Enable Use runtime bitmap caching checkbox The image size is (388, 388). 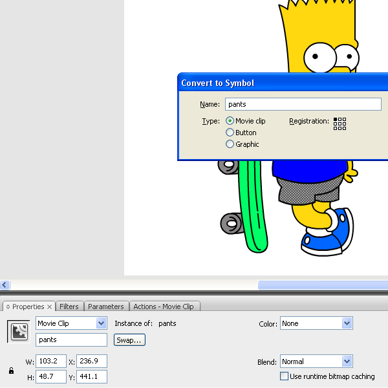(x=284, y=376)
